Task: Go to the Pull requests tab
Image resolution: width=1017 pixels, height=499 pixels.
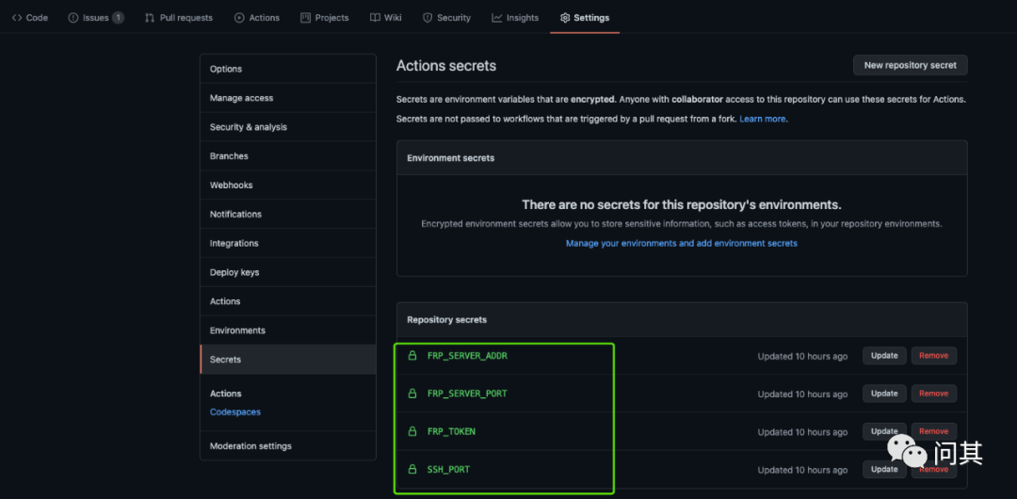Action: point(178,18)
